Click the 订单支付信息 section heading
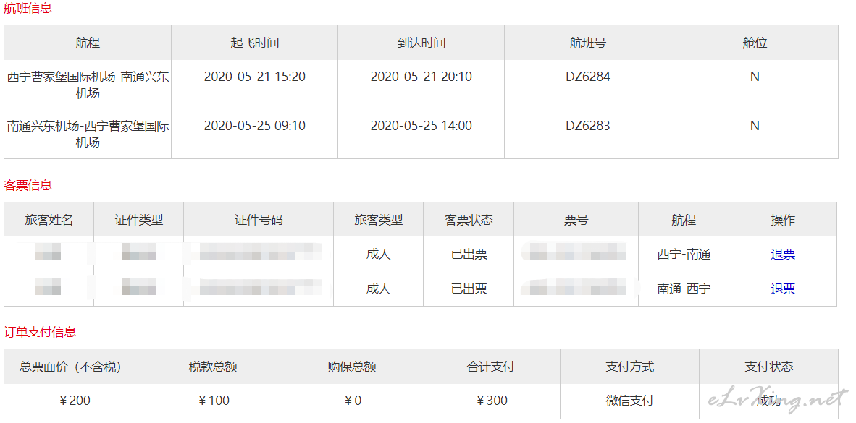The image size is (856, 423). pyautogui.click(x=40, y=332)
